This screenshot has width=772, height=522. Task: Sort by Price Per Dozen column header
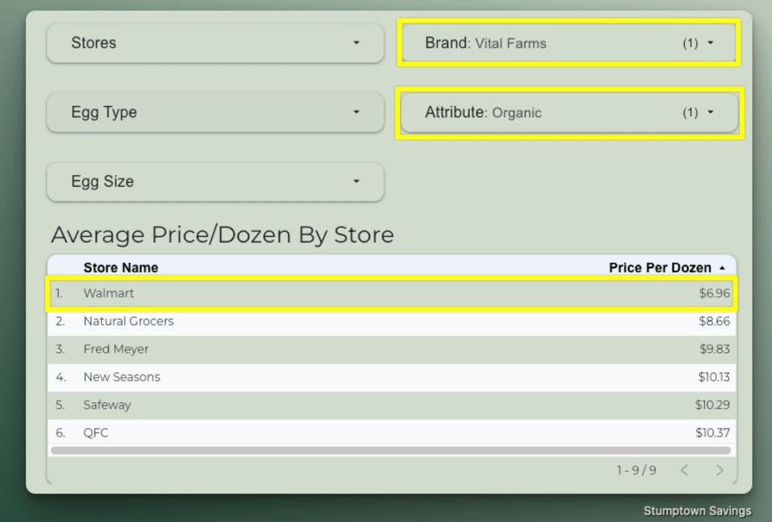pyautogui.click(x=660, y=267)
